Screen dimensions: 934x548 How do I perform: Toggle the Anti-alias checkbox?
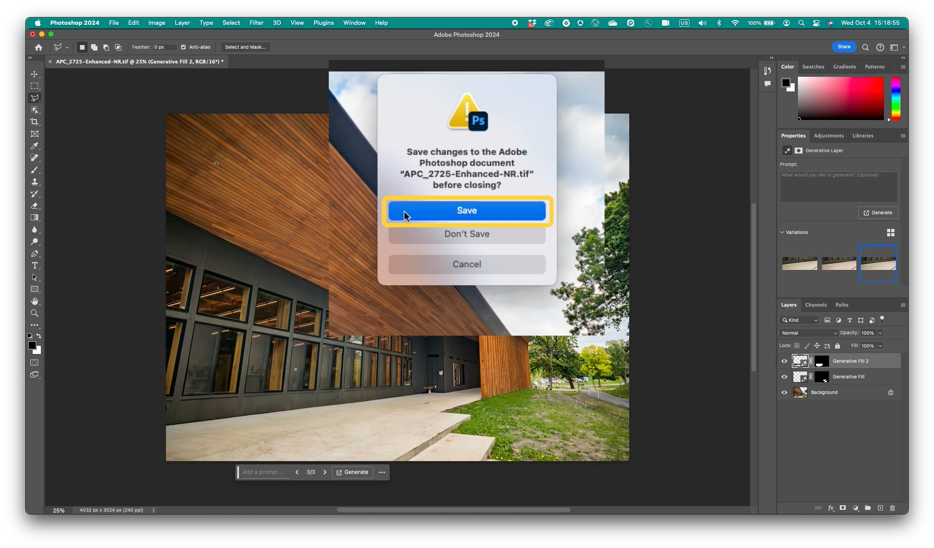tap(183, 47)
